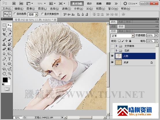Viewport: 160px width, 120px height.
Task: Click the foreground black color swatch
Action: tap(5, 80)
